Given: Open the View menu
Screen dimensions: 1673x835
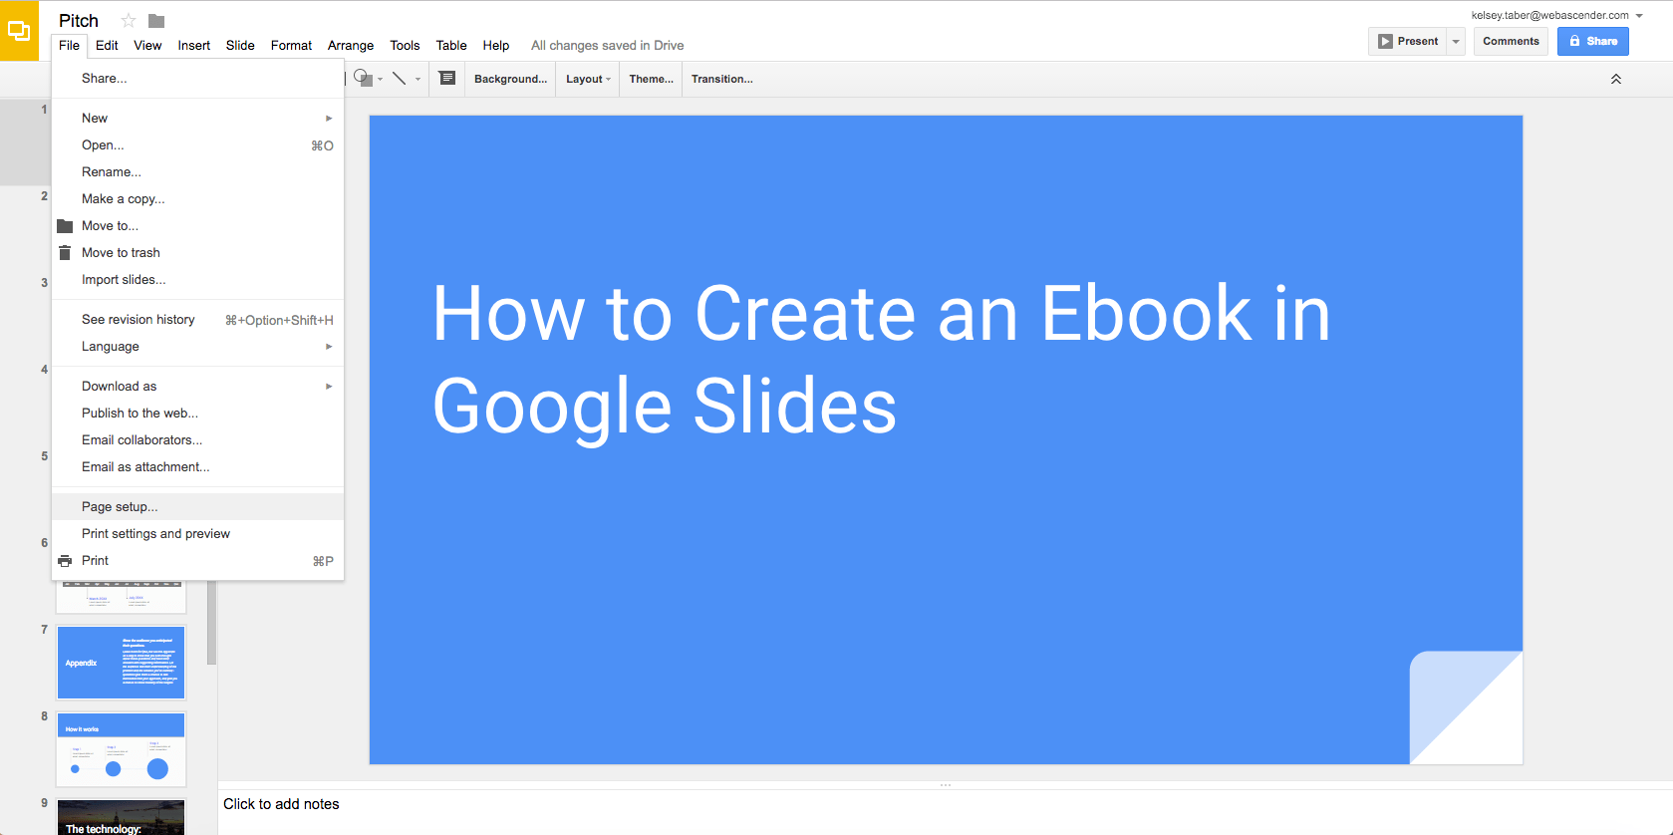Looking at the screenshot, I should click(x=147, y=45).
